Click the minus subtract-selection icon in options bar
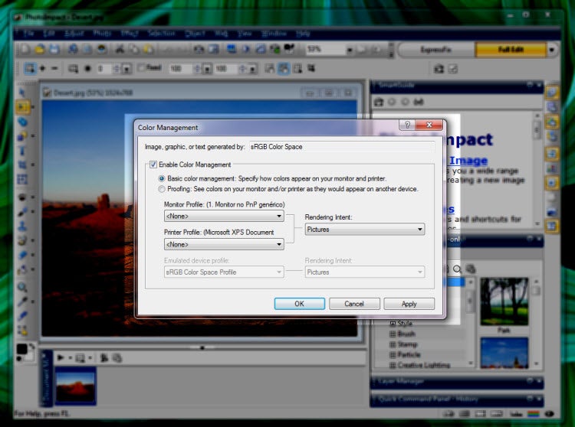The image size is (575, 427). point(54,68)
